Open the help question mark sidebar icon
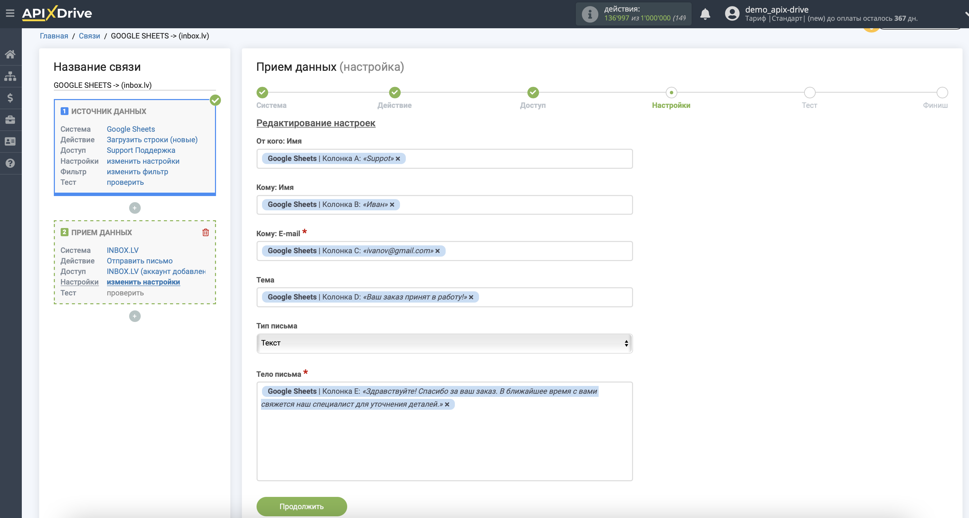 pos(10,163)
